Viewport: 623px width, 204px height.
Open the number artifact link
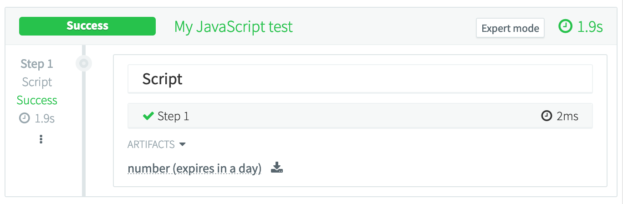(194, 168)
